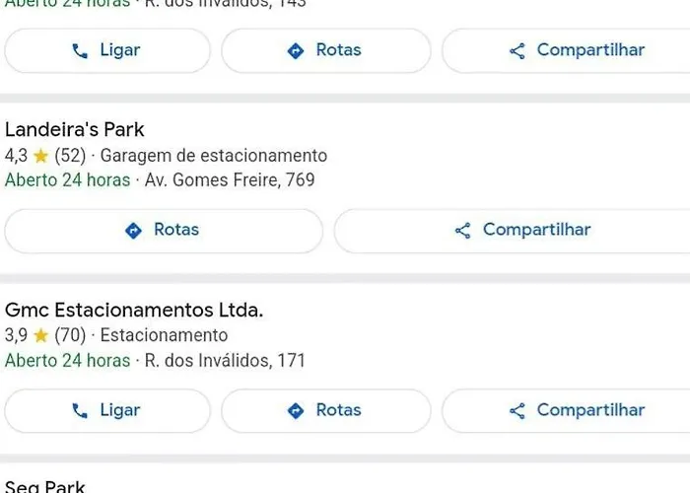Open the Gmc Estacionamentos Ltda. listing title

point(134,310)
